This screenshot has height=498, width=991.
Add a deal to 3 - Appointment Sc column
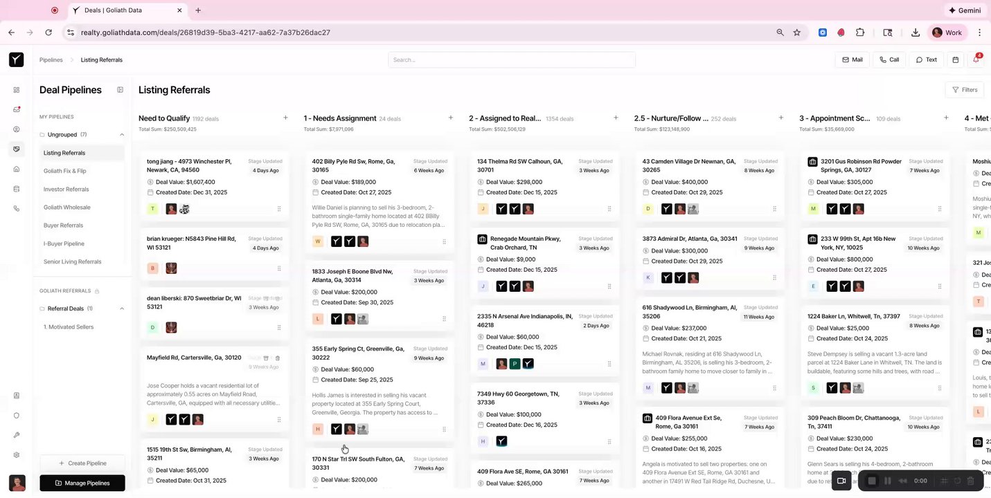tap(946, 118)
